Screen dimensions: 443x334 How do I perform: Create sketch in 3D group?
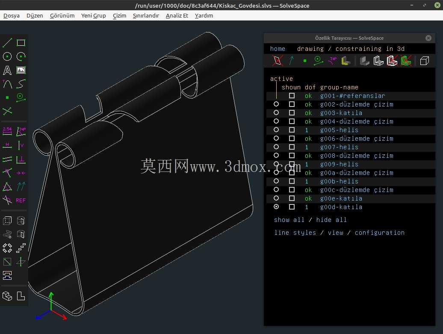(21, 262)
